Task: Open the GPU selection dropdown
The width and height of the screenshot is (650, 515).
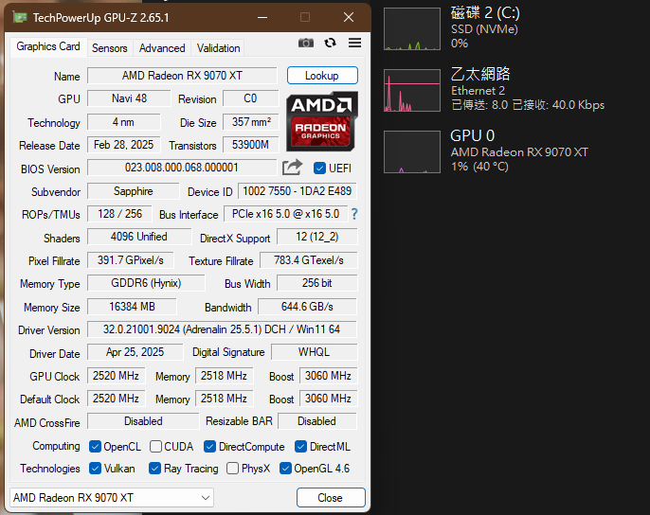Action: coord(112,497)
